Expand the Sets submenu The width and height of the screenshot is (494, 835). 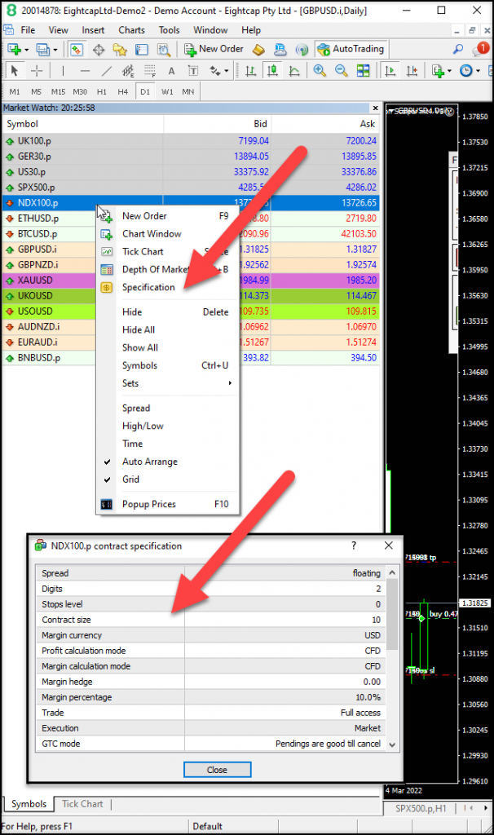coord(167,383)
